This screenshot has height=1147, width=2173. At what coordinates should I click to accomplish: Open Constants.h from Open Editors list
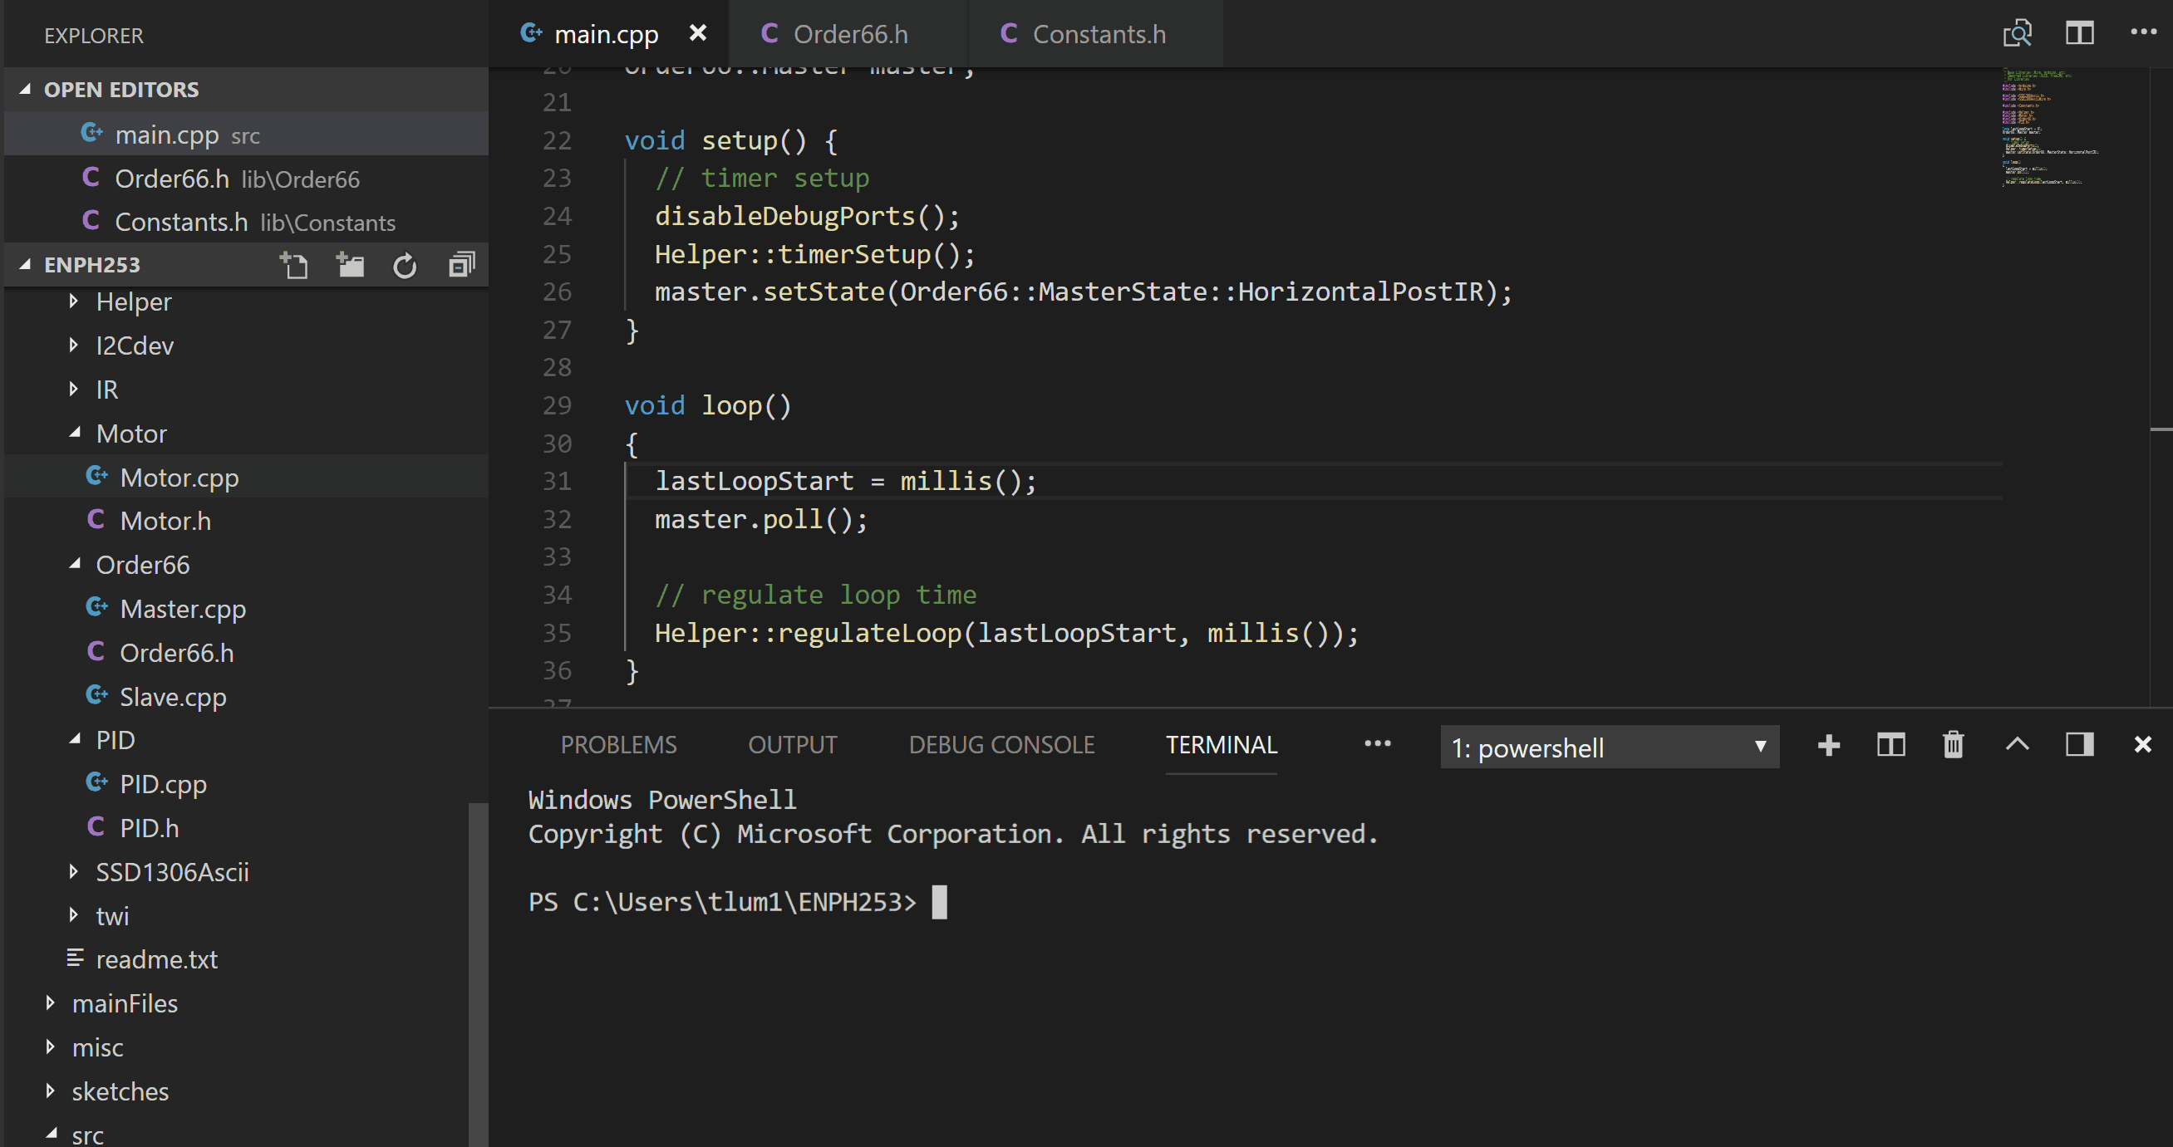246,222
